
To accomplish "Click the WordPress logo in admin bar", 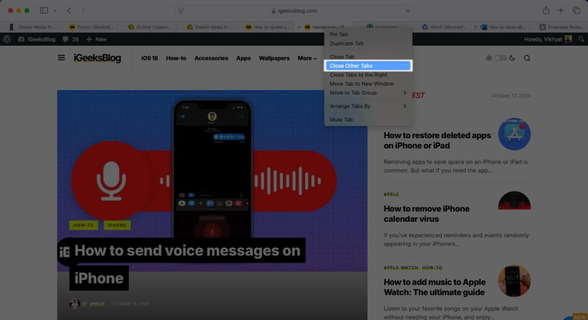I will [6, 39].
